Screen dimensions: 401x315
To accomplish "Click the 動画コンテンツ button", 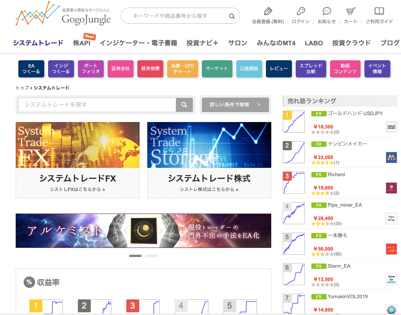I will click(345, 69).
